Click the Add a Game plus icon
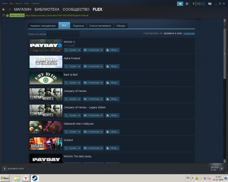The image size is (228, 182). (x=5, y=169)
